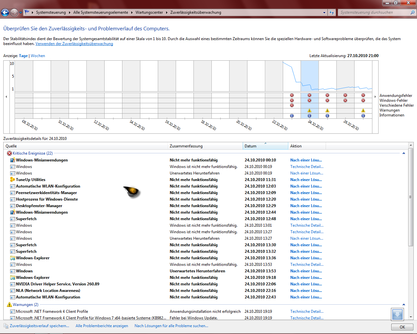Click the Forward navigation arrow button
The image size is (417, 334).
(14, 12)
